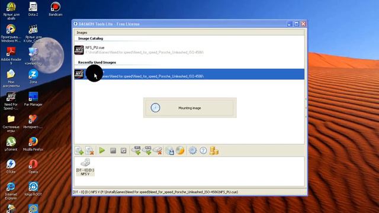Image resolution: width=379 pixels, height=213 pixels.
Task: Open Mozilla Firefox desktop shortcut
Action: click(33, 144)
